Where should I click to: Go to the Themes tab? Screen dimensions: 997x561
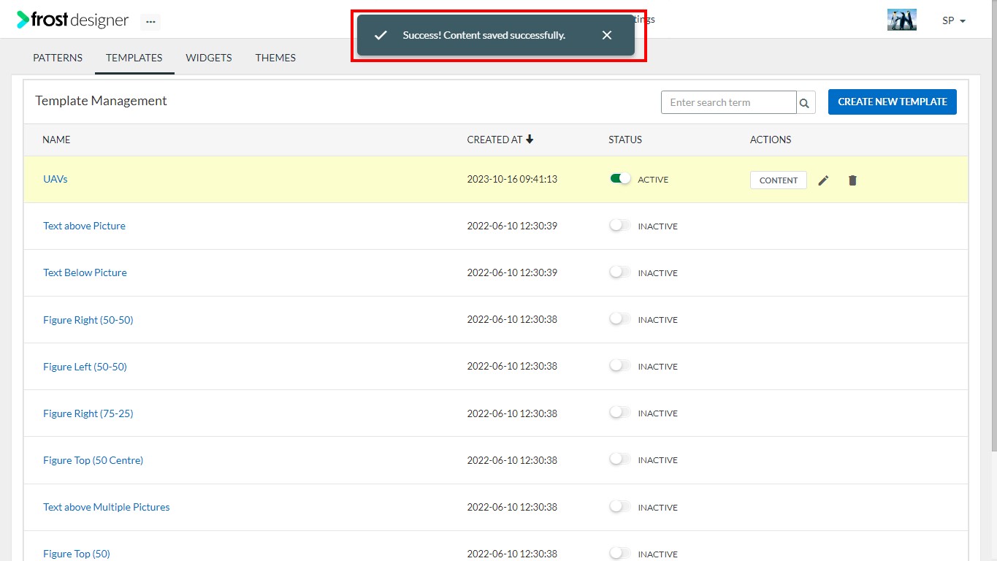[275, 58]
